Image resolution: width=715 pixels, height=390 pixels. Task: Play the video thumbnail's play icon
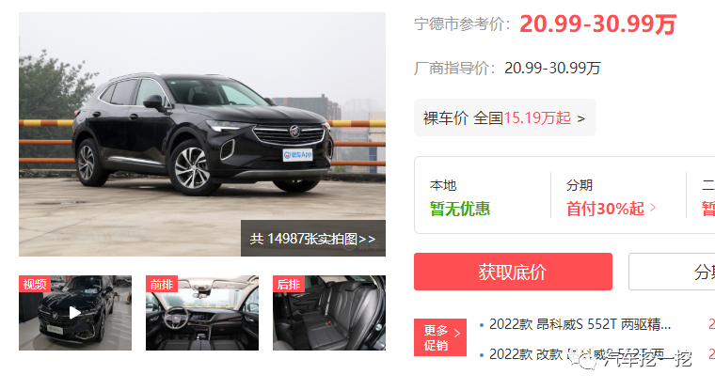74,313
